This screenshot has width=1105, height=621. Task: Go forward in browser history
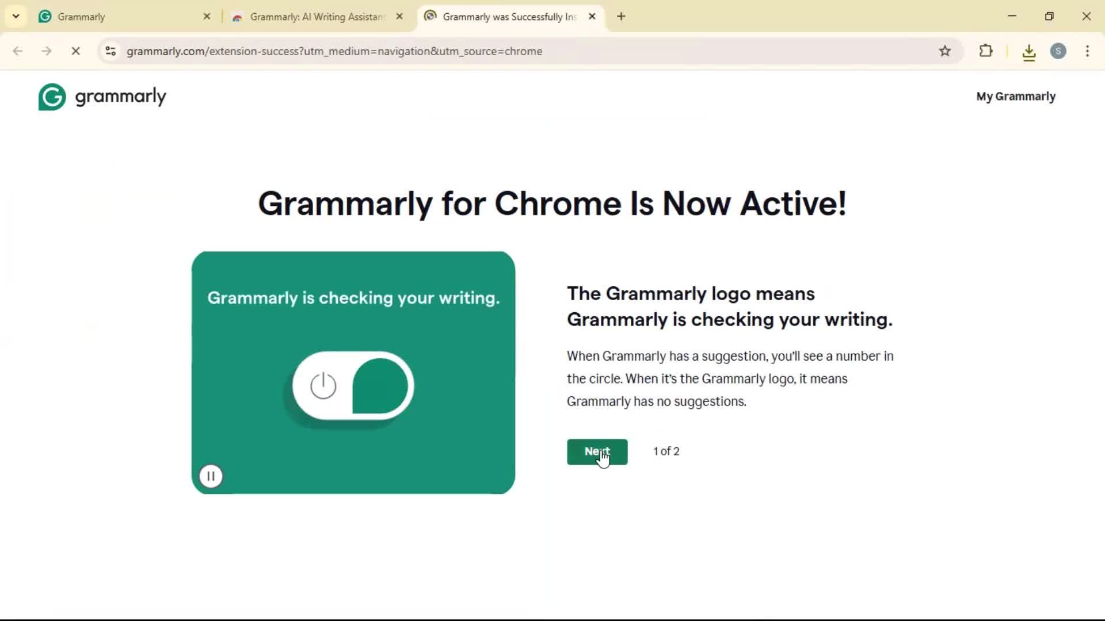[47, 51]
